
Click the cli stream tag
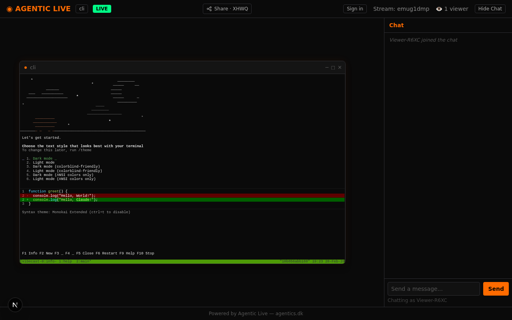82,9
